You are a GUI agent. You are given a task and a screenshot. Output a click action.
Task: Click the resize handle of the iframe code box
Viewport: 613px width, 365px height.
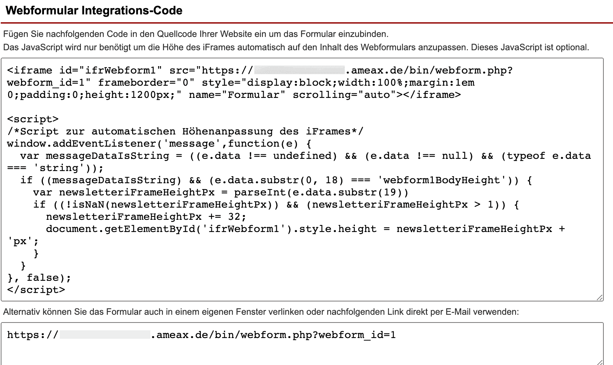point(599,298)
